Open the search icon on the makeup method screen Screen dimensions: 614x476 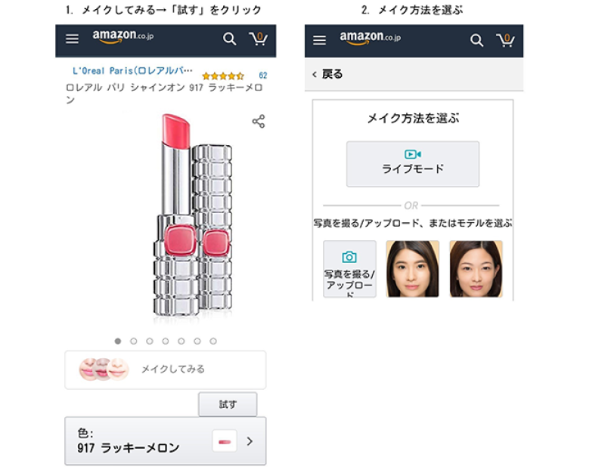click(476, 38)
